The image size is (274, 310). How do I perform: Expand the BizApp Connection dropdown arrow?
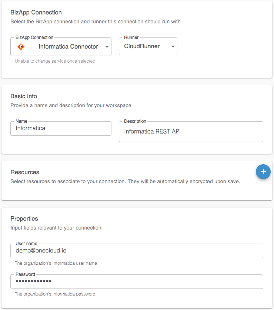(107, 47)
